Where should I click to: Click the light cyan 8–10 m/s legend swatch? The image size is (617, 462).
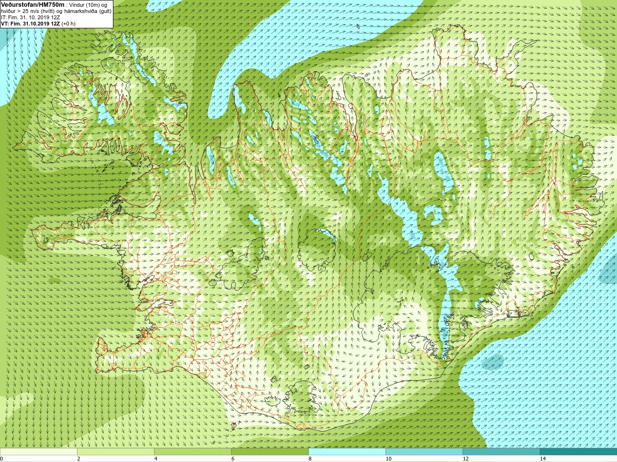tap(347, 452)
